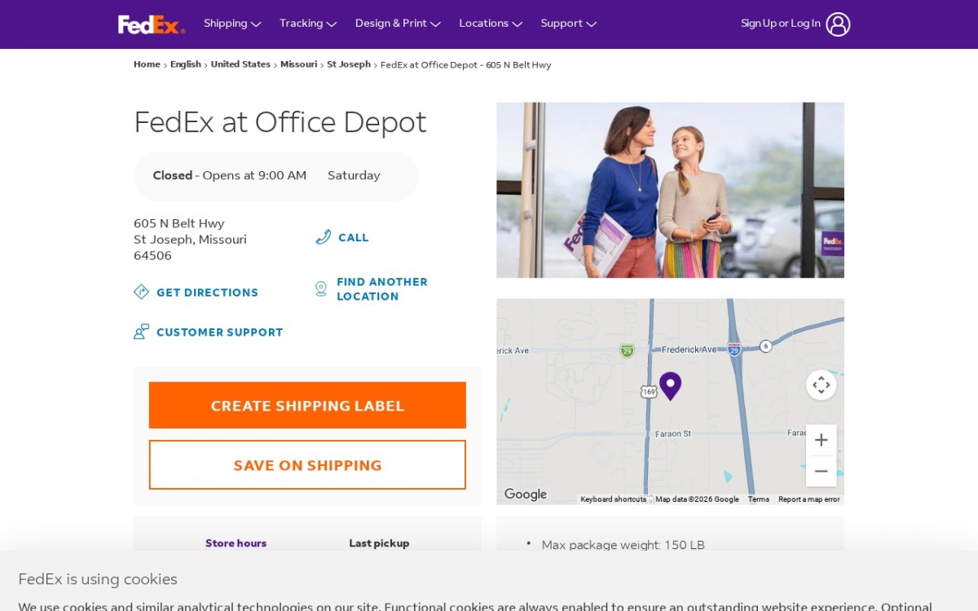Screen dimensions: 978x611
Task: Click Report a map error
Action: tap(808, 499)
